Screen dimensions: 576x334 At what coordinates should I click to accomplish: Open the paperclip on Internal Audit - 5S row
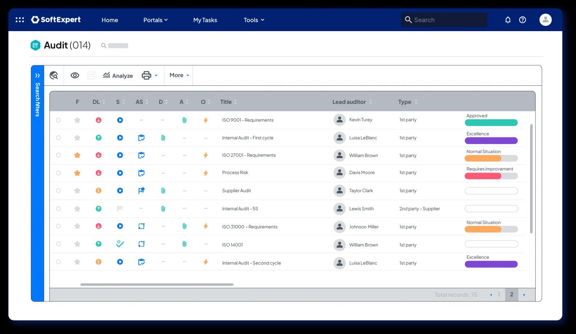[x=163, y=208]
